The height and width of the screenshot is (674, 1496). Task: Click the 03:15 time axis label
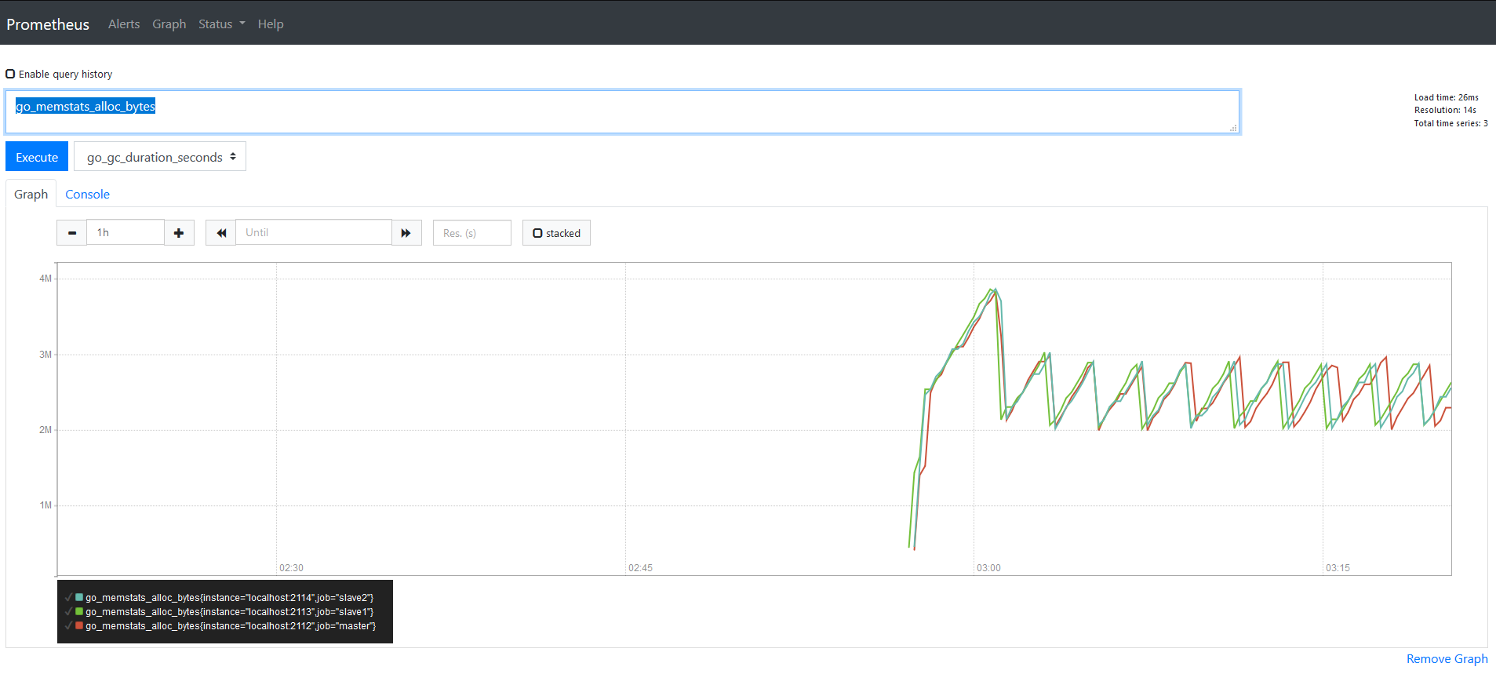pyautogui.click(x=1338, y=568)
